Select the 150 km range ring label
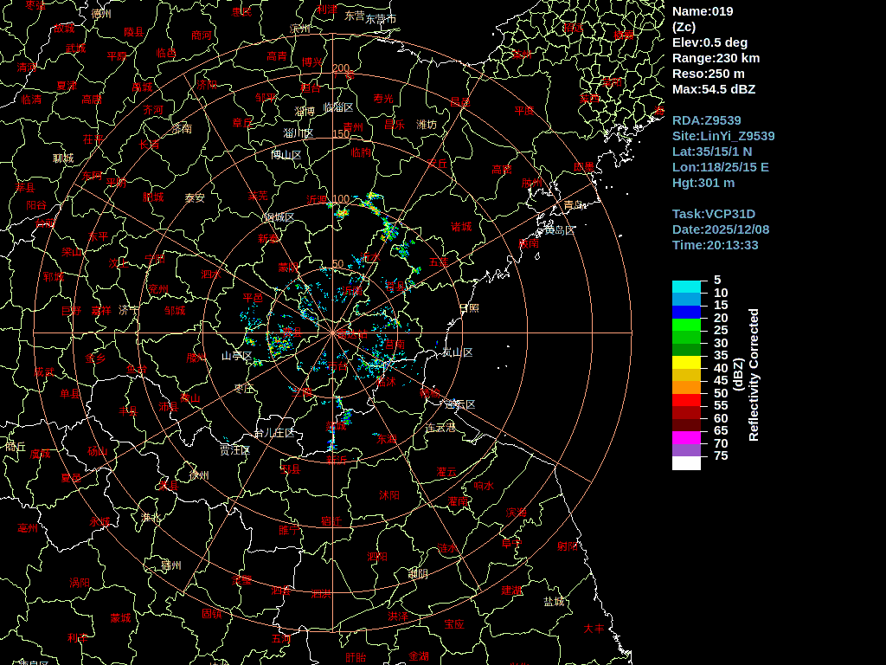886x665 pixels. pos(341,134)
